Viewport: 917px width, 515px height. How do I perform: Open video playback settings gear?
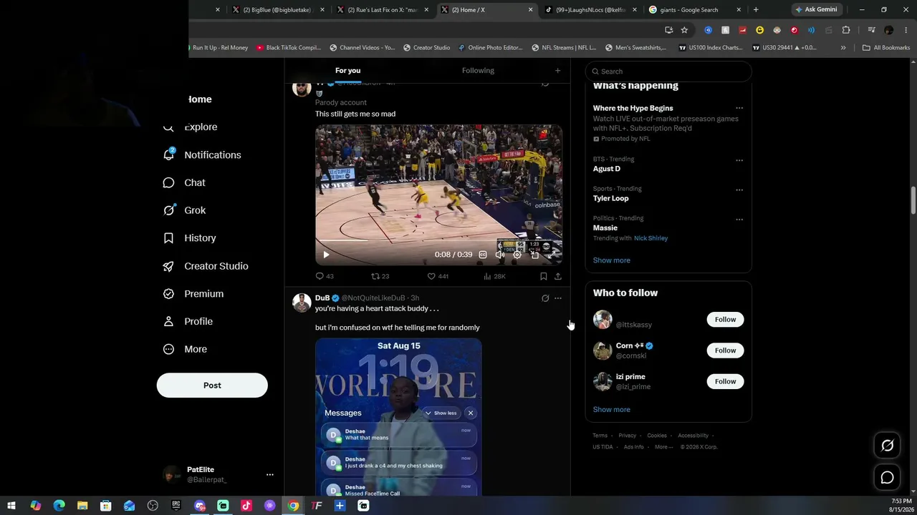coord(517,255)
